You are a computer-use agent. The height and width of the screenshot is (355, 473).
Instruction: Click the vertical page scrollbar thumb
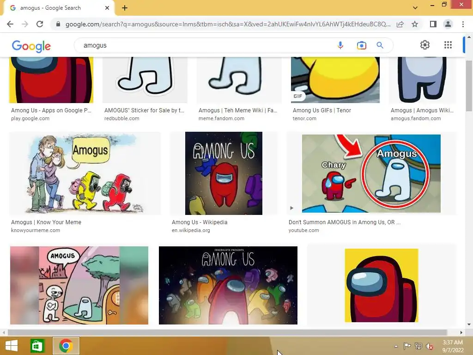click(469, 86)
